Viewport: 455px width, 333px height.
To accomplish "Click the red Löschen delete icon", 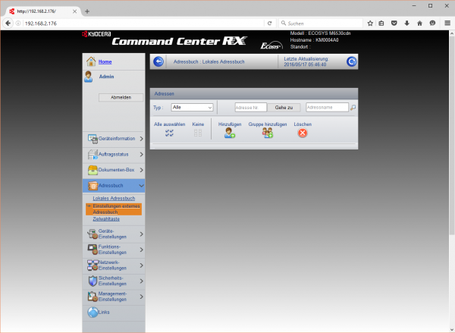I will click(x=303, y=133).
